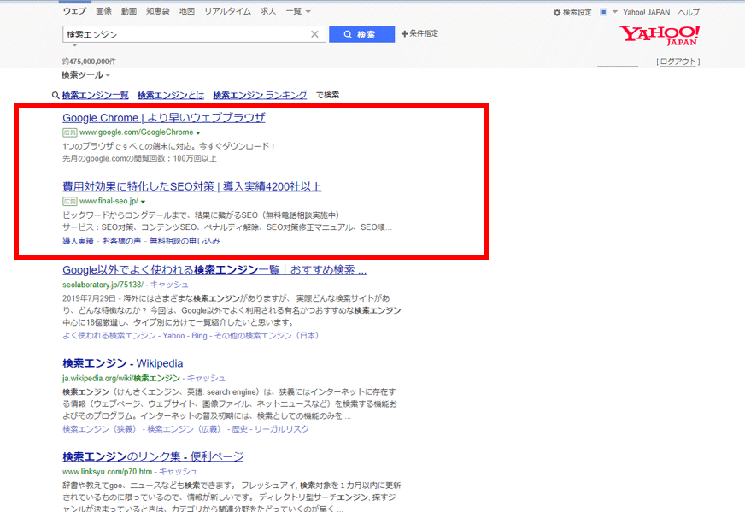This screenshot has height=512, width=745.
Task: Open Yahoo! JAPAN top link
Action: pos(646,12)
